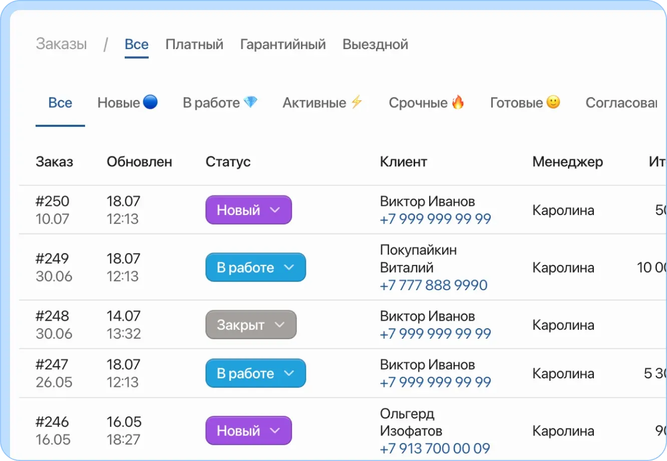This screenshot has height=461, width=667.
Task: Click the lightning icon on Активные filter
Action: 356,102
